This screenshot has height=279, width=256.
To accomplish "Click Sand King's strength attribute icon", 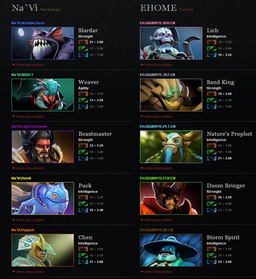I will click(x=211, y=94).
